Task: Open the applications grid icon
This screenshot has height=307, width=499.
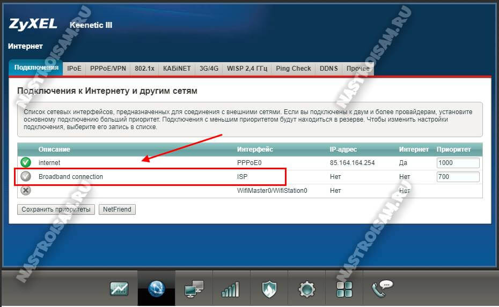Action: [344, 289]
